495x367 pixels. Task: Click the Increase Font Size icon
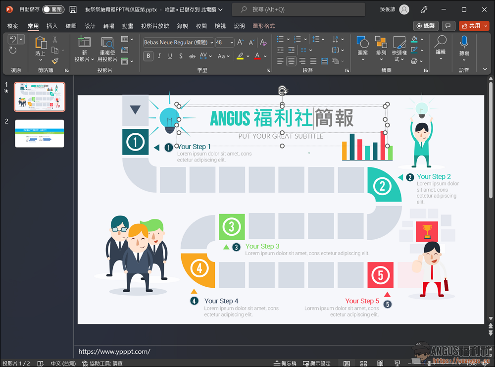240,42
